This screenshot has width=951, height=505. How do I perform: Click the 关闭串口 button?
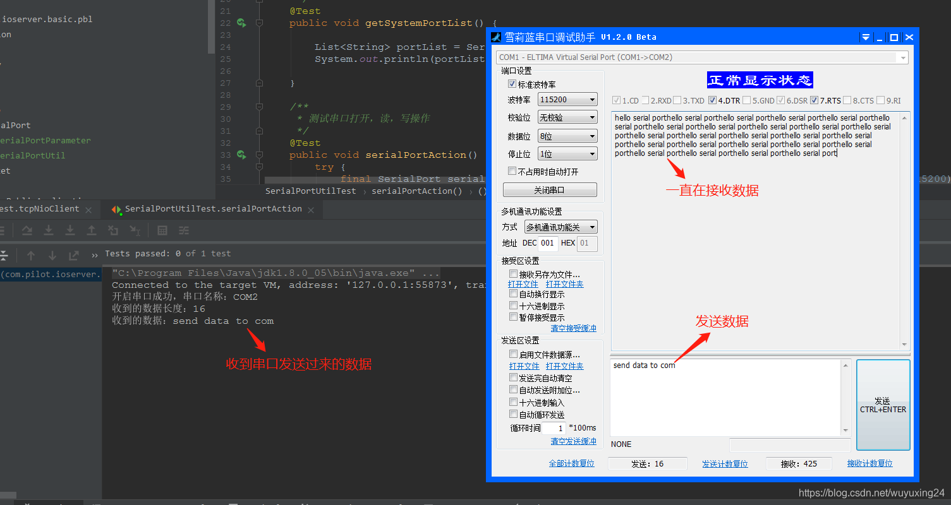(550, 190)
